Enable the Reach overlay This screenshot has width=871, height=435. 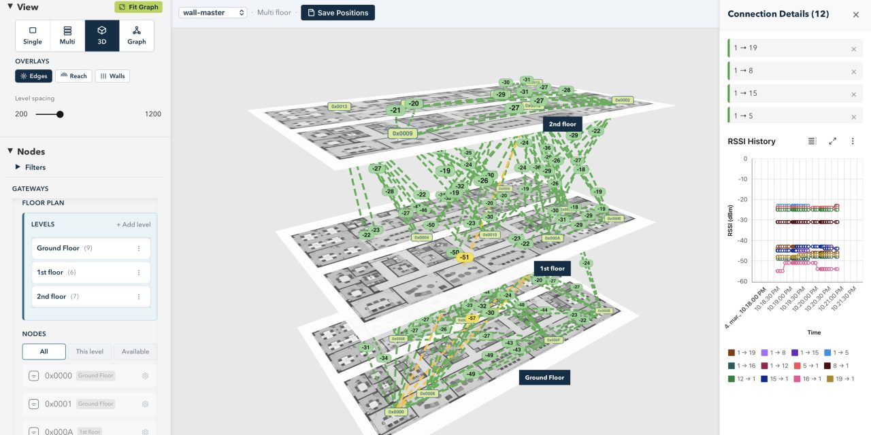(73, 75)
